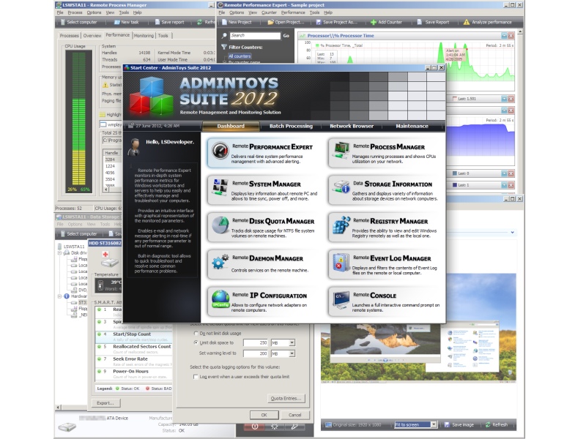Viewport: 586px width, 439px height.
Task: Click the Export button in Data Storage
Action: pyautogui.click(x=105, y=403)
